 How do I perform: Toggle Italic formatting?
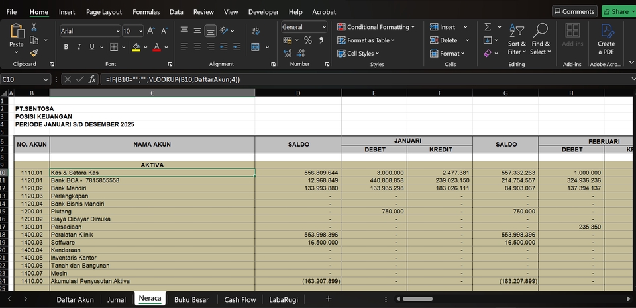(x=79, y=47)
